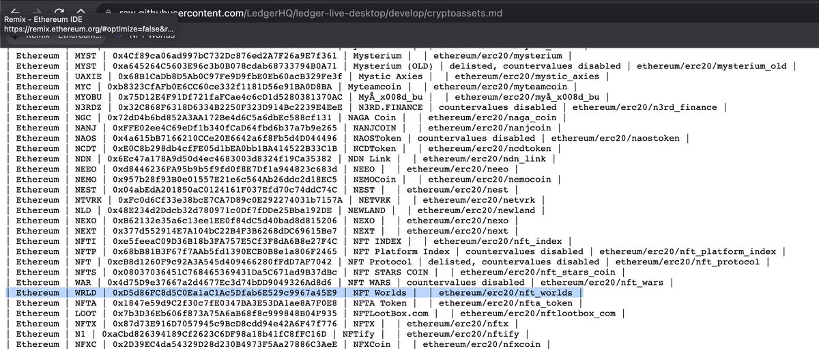Focus the raw.githubusercontent.com address bar
819x349 pixels.
(x=457, y=12)
